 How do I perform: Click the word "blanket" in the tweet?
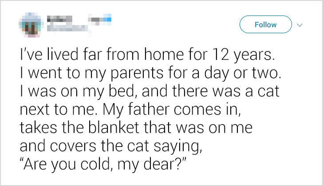coord(114,127)
